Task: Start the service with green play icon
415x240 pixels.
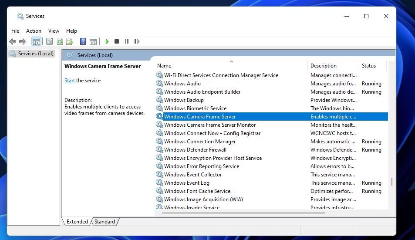Action: click(107, 41)
